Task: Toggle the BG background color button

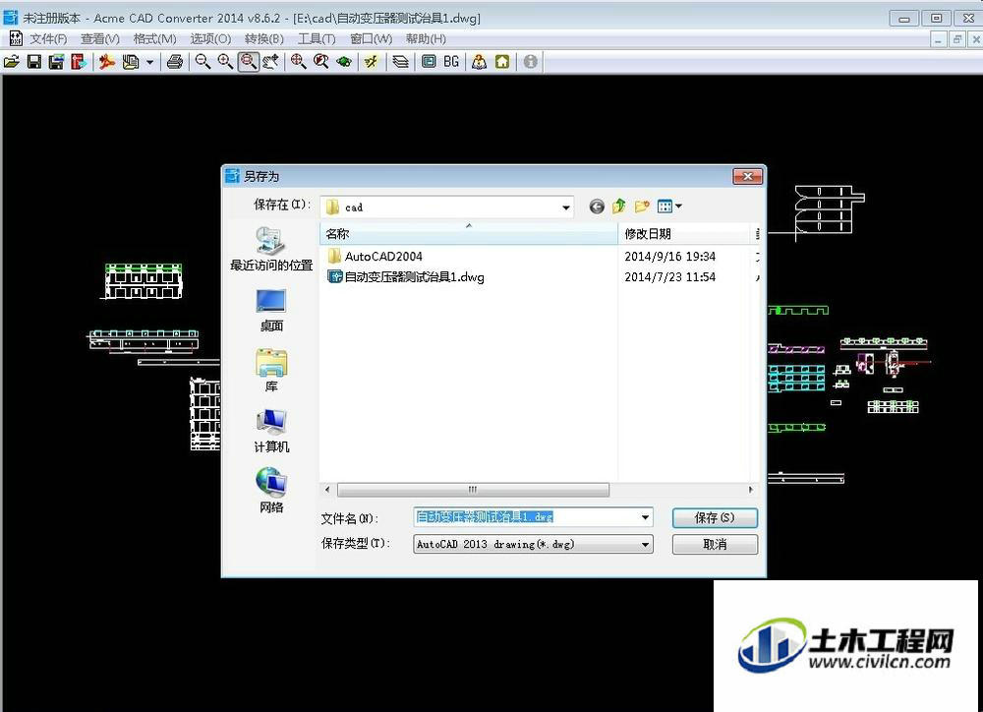Action: (x=451, y=62)
